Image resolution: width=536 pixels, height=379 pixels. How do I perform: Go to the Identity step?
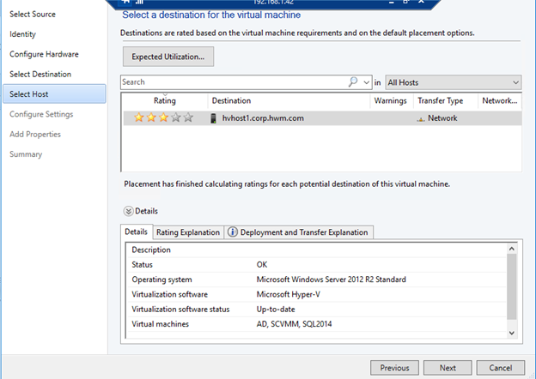coord(22,34)
